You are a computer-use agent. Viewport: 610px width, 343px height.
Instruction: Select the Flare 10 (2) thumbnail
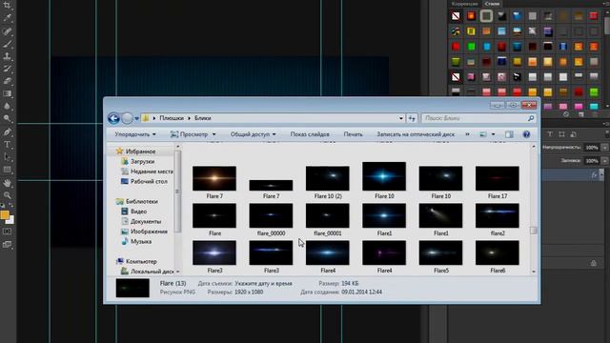[x=328, y=178]
